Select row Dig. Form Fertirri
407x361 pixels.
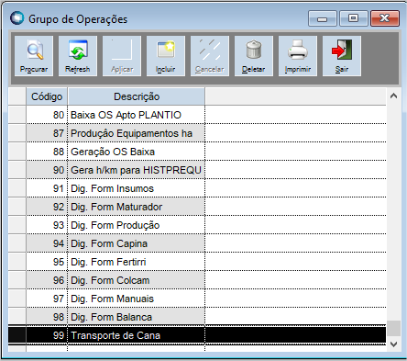click(x=197, y=262)
